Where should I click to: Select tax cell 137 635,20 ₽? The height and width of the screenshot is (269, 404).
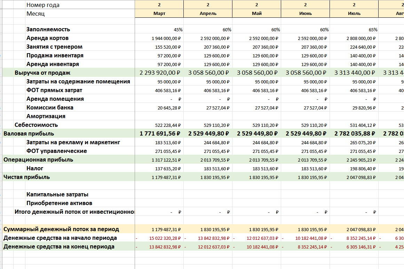click(159, 169)
